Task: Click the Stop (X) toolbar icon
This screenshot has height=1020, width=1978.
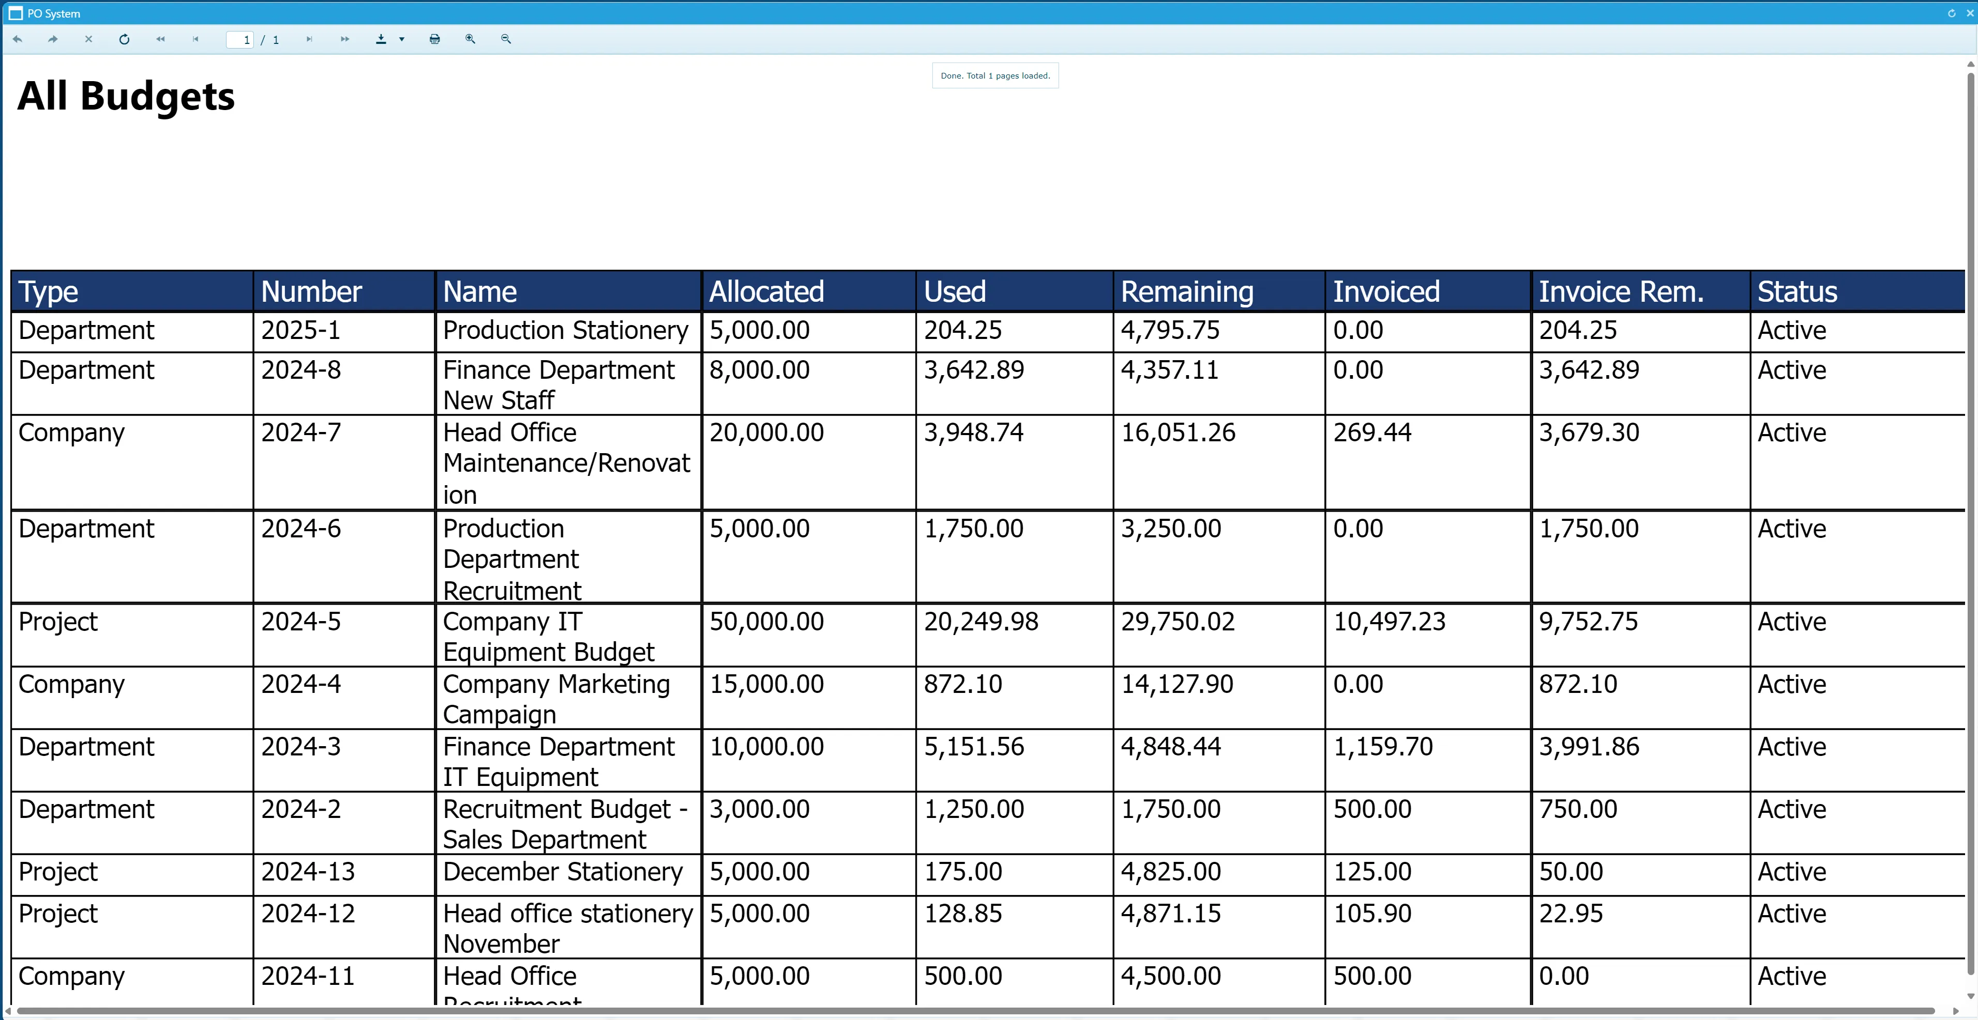Action: tap(88, 39)
